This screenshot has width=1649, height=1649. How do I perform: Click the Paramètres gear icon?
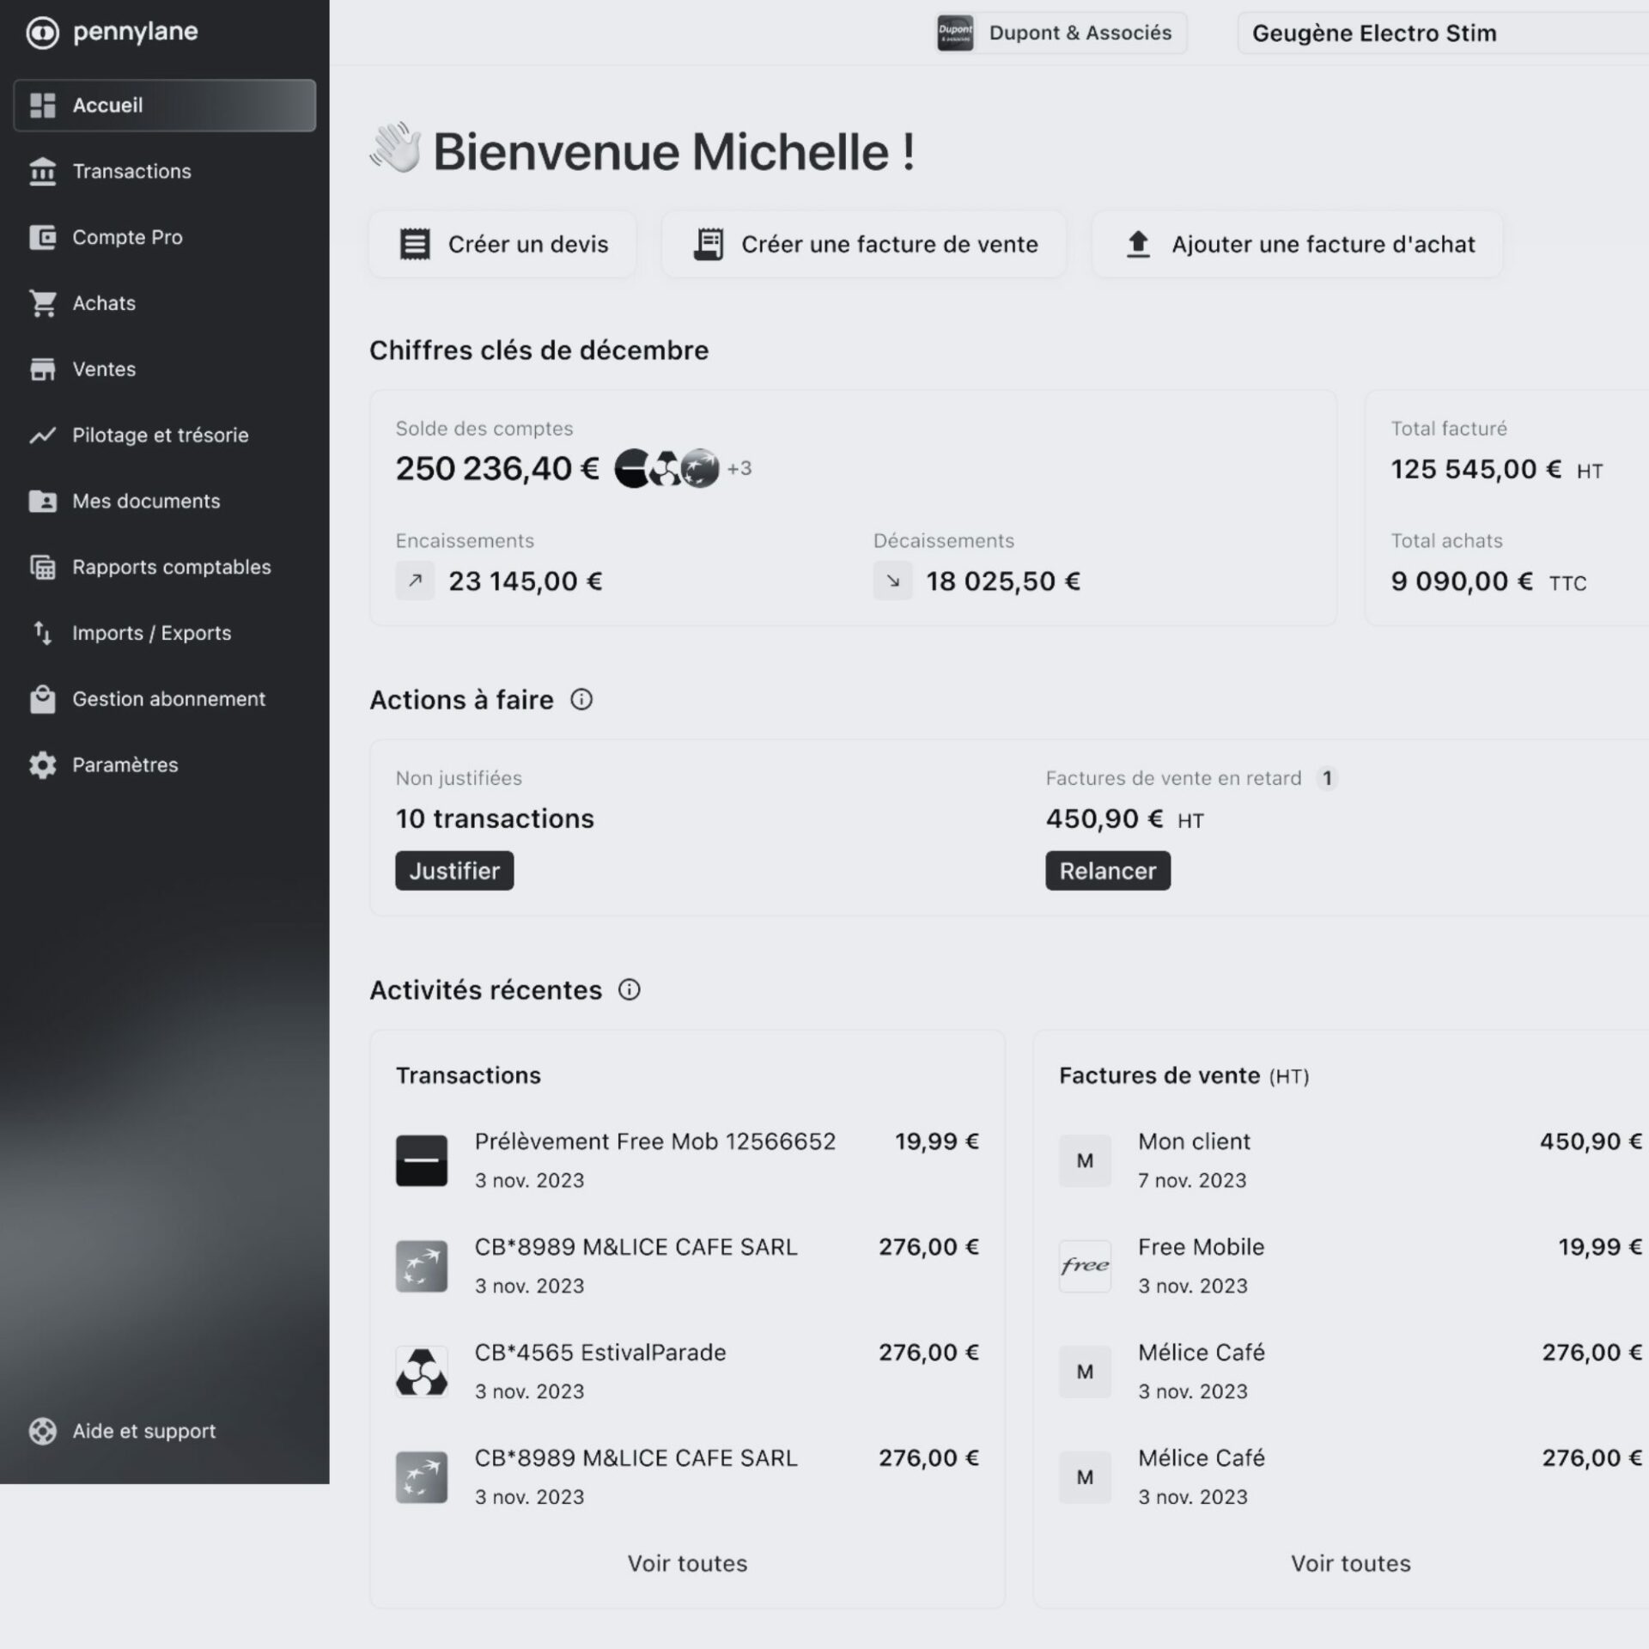click(42, 765)
